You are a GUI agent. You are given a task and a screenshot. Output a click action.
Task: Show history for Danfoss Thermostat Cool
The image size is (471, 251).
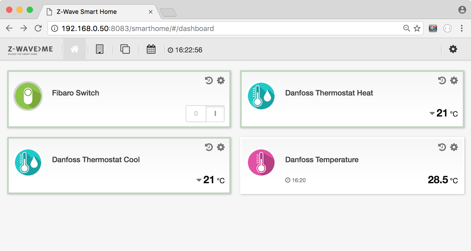(x=209, y=147)
